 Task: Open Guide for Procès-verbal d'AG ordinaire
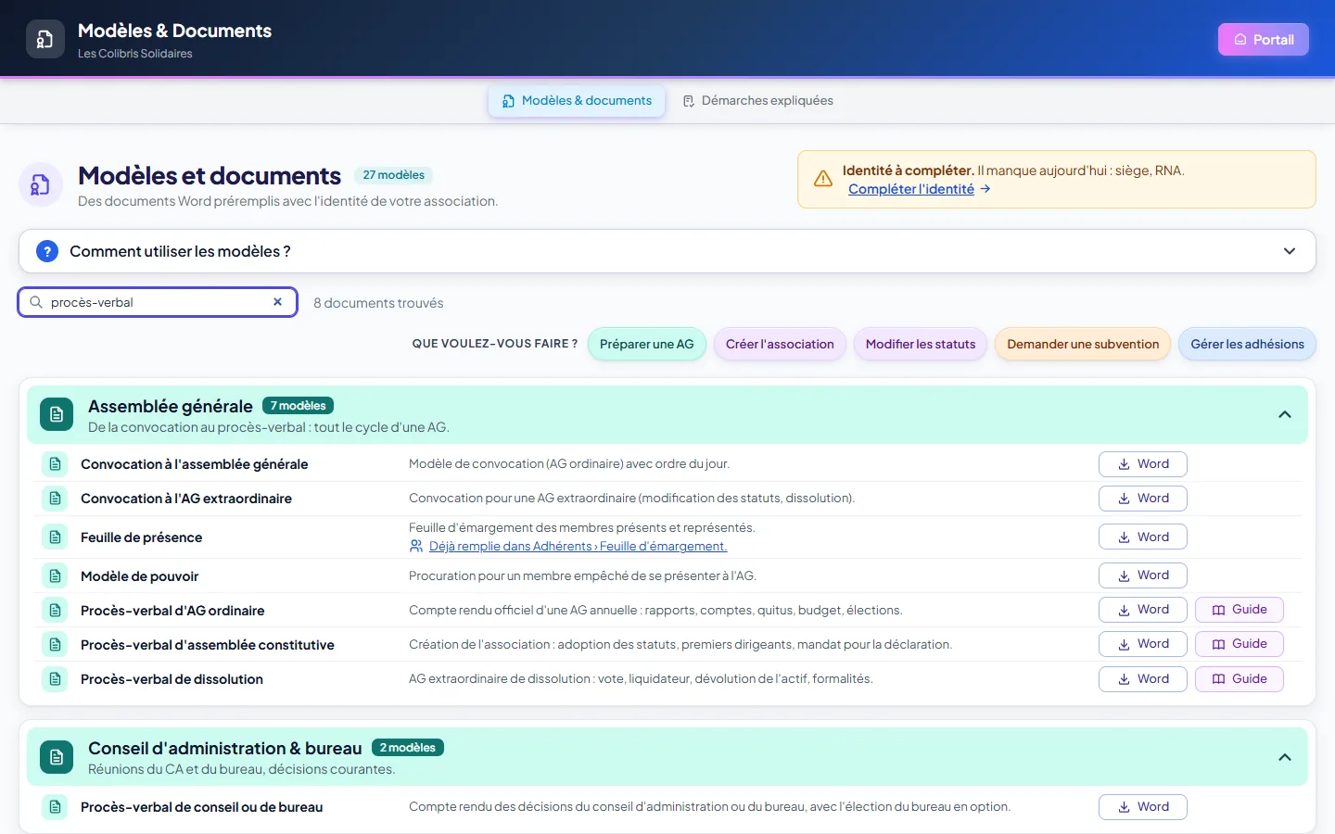tap(1240, 610)
